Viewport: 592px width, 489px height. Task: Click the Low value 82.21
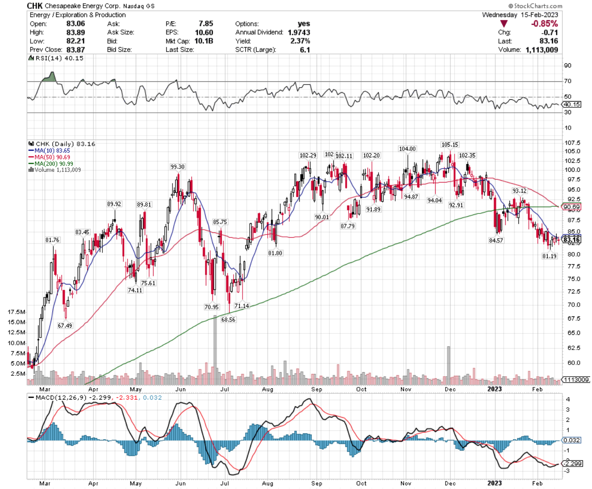click(75, 41)
